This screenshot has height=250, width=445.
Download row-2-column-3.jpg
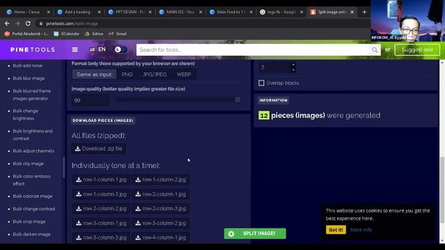(x=161, y=208)
